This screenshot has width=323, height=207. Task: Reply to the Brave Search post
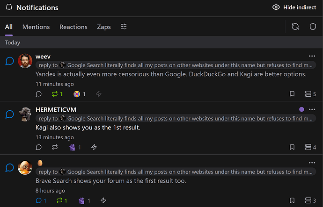41,200
